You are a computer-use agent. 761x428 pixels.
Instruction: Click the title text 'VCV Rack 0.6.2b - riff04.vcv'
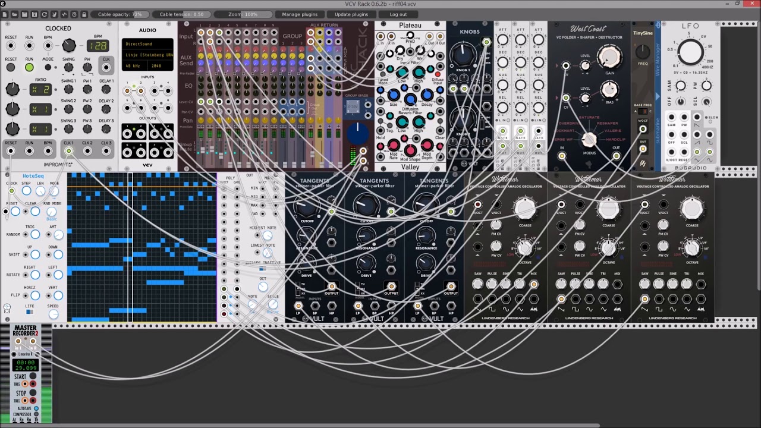380,4
